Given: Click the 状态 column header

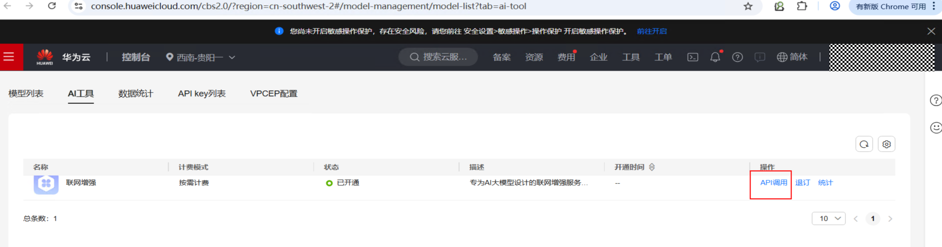Looking at the screenshot, I should 331,167.
